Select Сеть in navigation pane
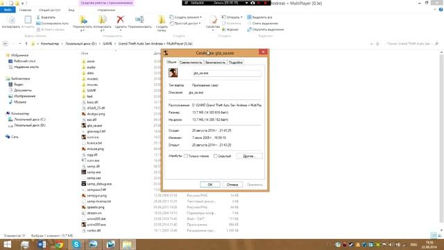 click(x=12, y=137)
